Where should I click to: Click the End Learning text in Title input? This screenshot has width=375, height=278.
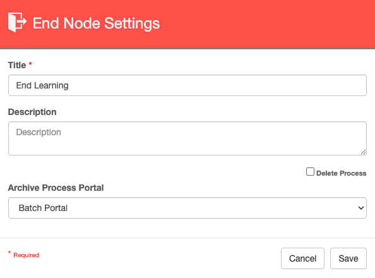click(42, 85)
